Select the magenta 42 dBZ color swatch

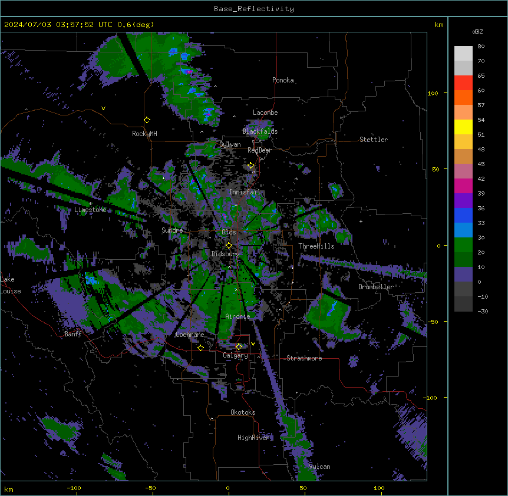(x=463, y=186)
